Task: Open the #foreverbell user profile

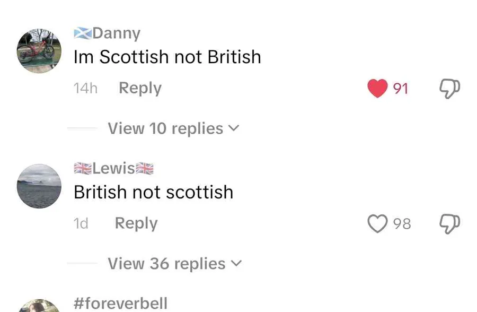Action: click(120, 304)
